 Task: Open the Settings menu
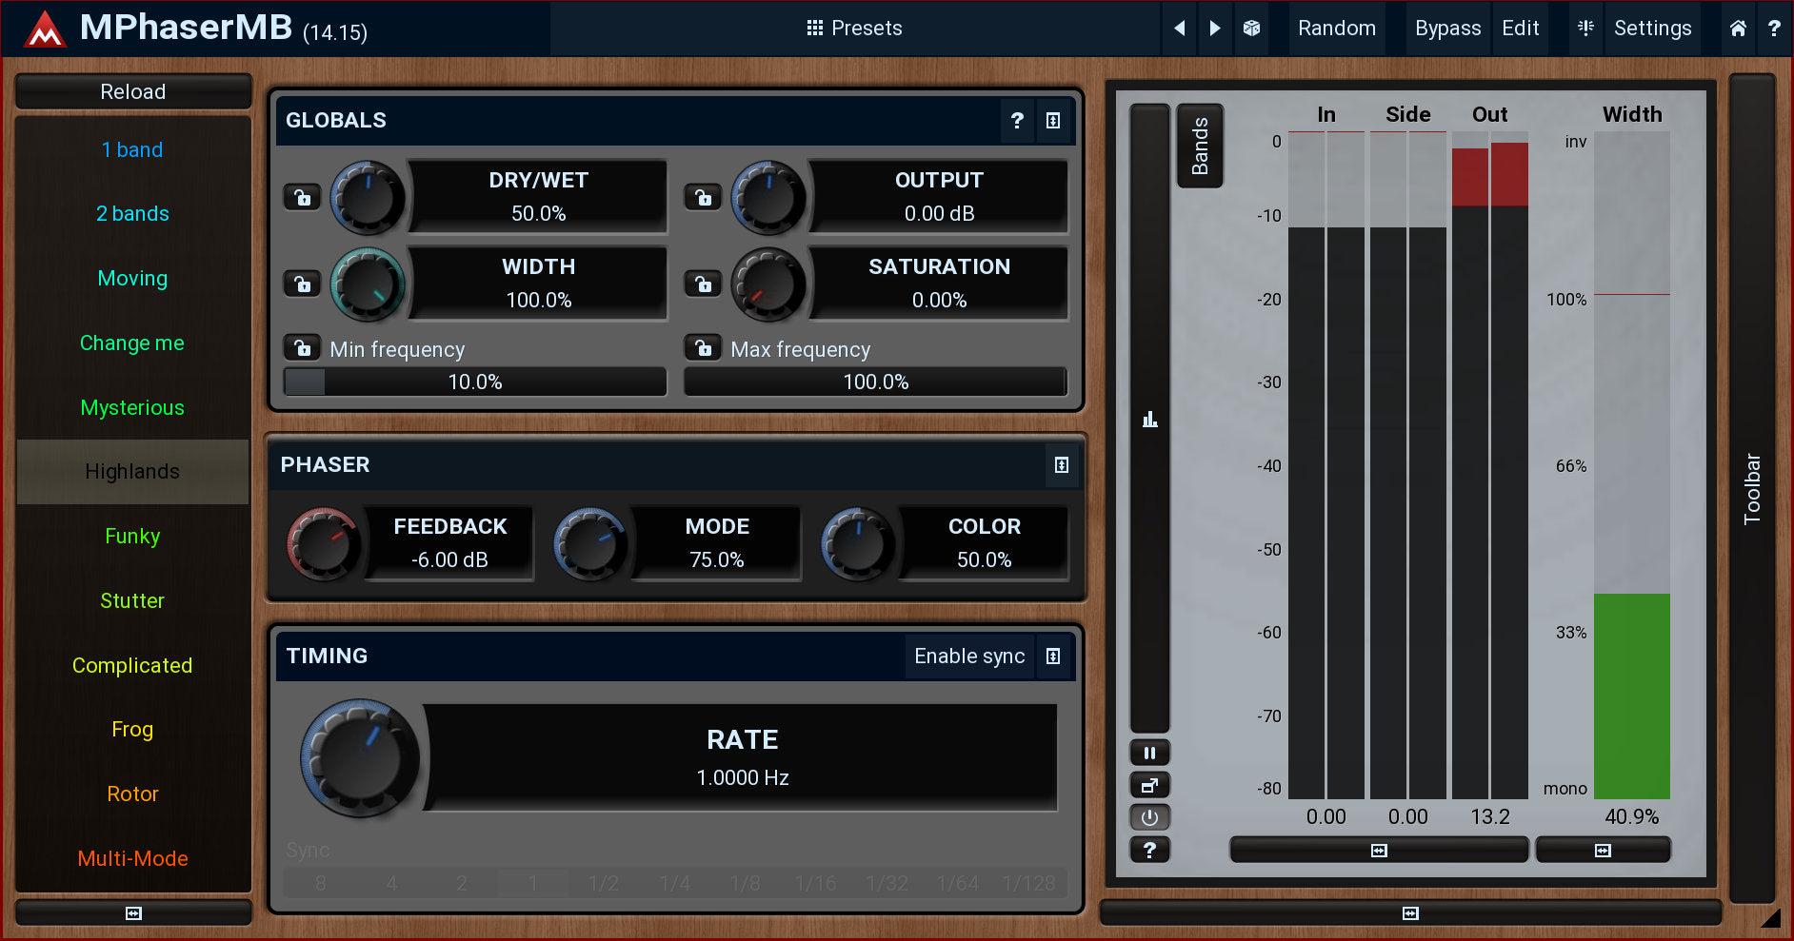tap(1651, 29)
